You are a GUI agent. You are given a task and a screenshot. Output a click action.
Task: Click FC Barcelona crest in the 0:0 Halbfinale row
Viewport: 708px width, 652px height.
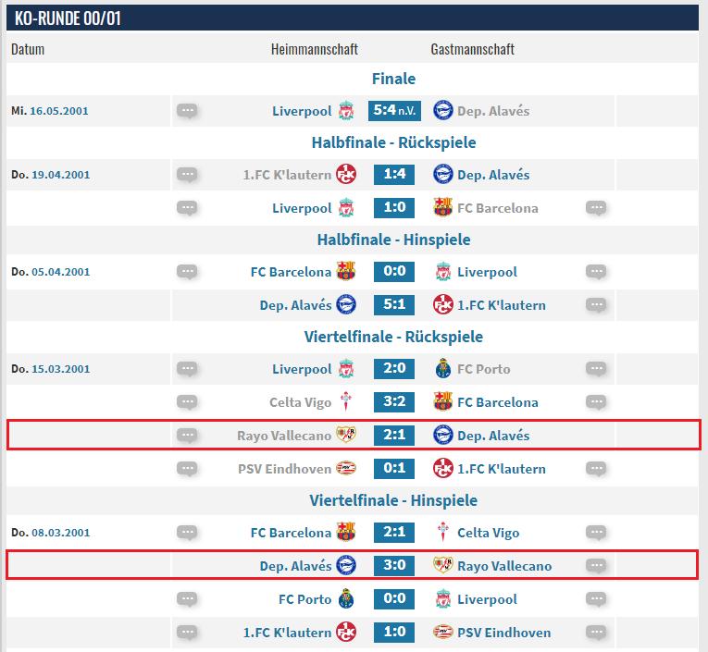tap(346, 272)
